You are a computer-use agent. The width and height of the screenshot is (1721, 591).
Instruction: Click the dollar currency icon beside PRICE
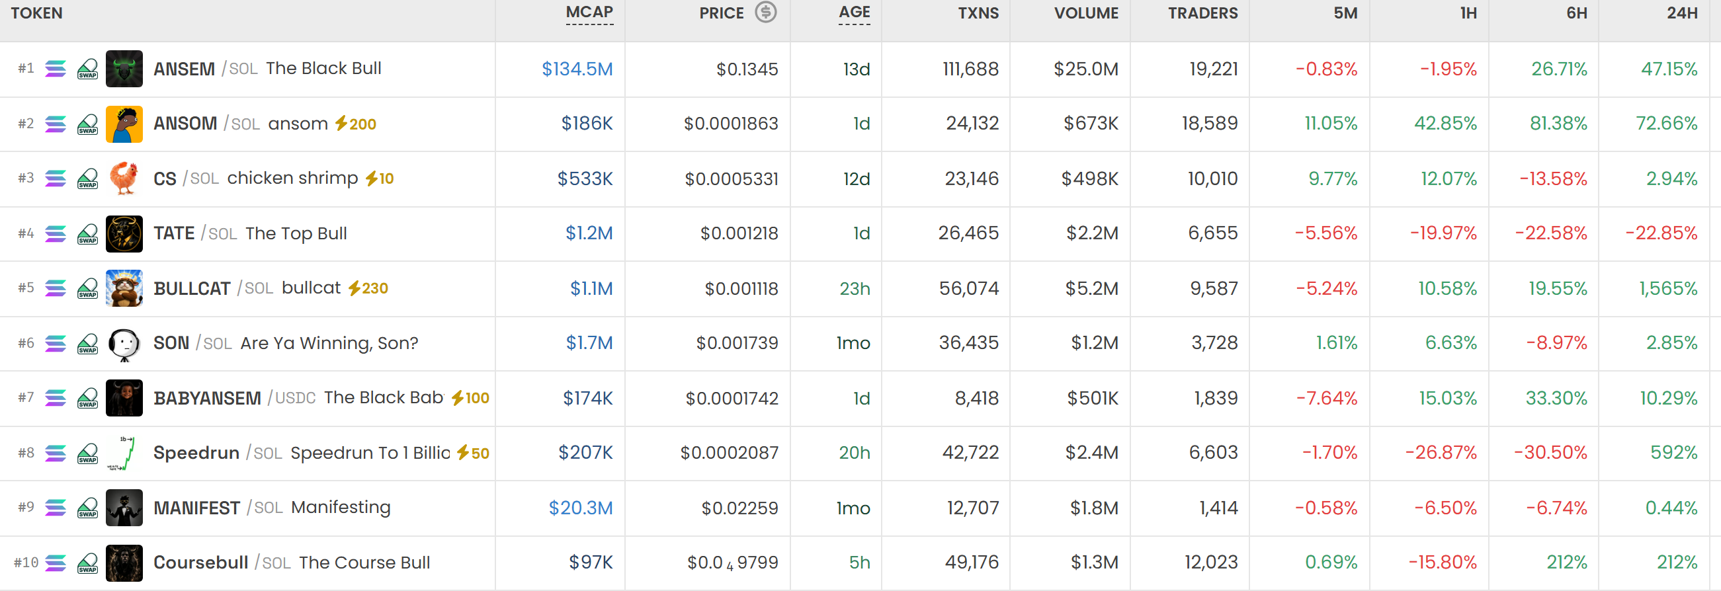(766, 12)
